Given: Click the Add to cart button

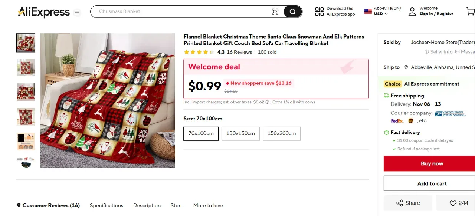Looking at the screenshot, I should (x=432, y=183).
